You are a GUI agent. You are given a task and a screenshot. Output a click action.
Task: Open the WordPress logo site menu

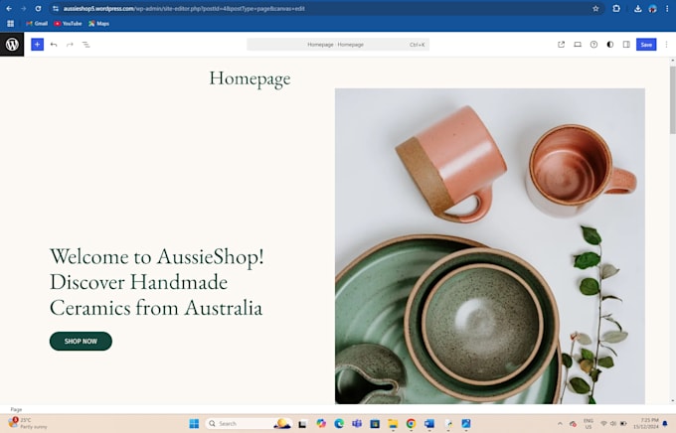(12, 45)
